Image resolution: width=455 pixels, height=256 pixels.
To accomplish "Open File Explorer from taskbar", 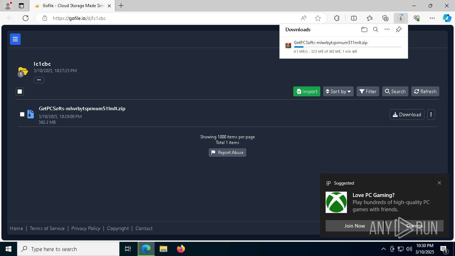I will [163, 249].
